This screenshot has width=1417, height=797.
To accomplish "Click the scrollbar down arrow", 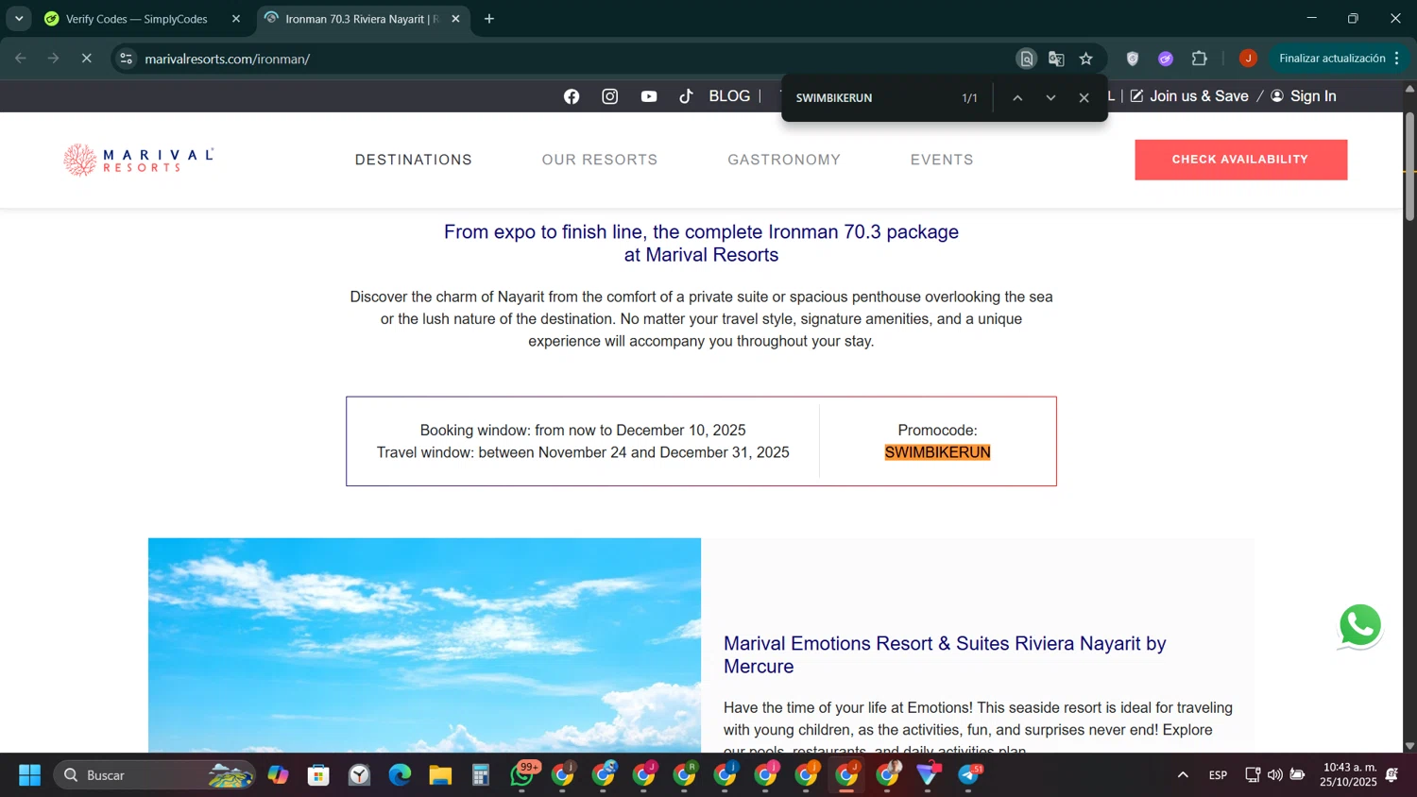I will [1409, 745].
